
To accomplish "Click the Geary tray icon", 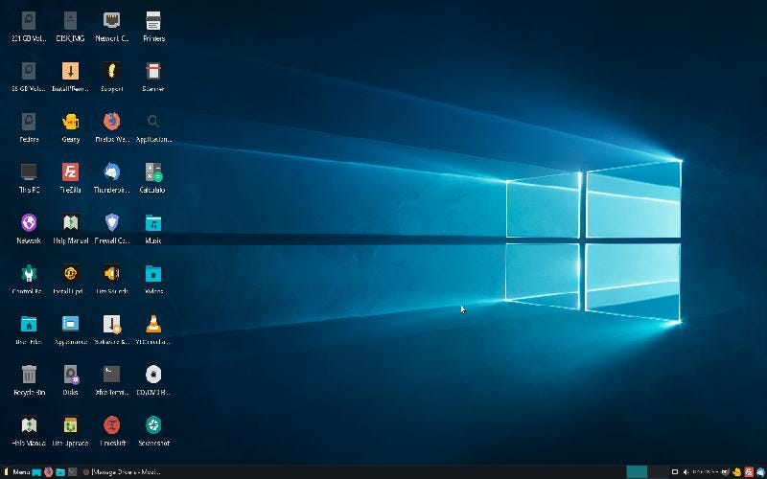I will tap(736, 472).
